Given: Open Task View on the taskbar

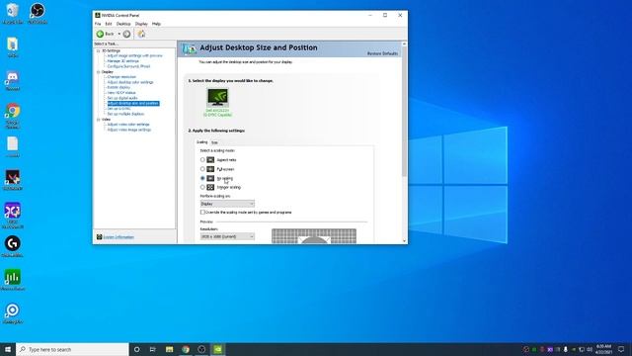Looking at the screenshot, I should coord(153,349).
